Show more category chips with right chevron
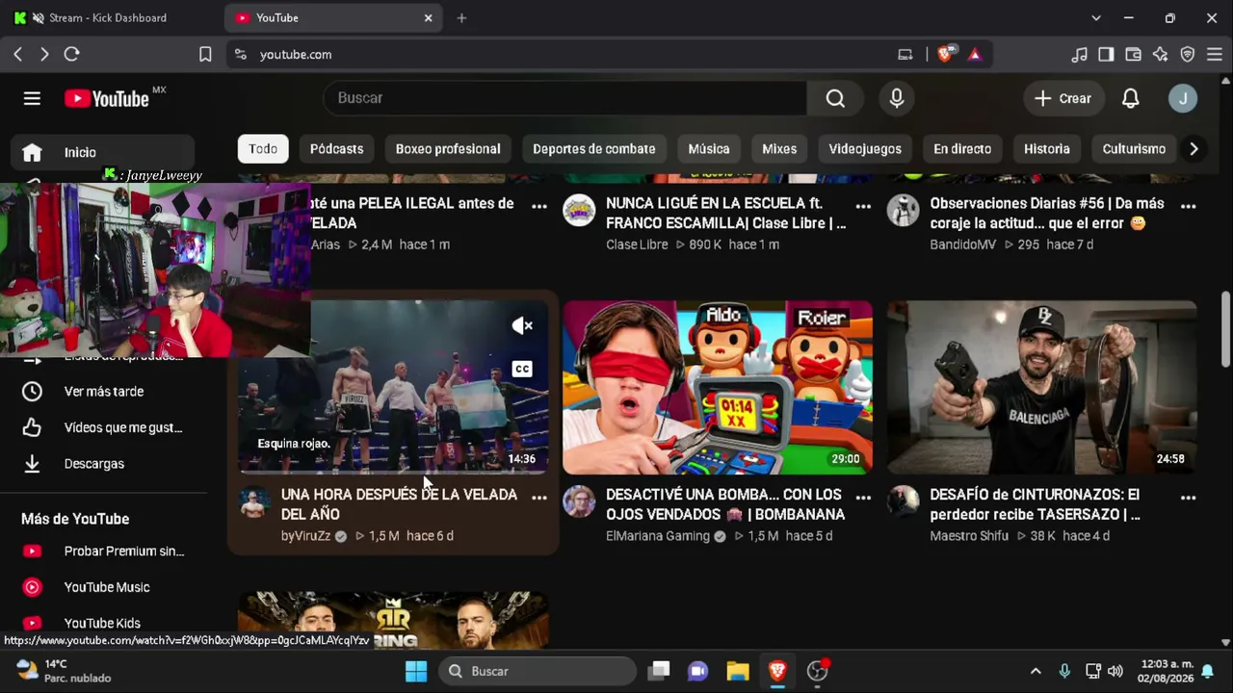The height and width of the screenshot is (693, 1233). coord(1194,149)
